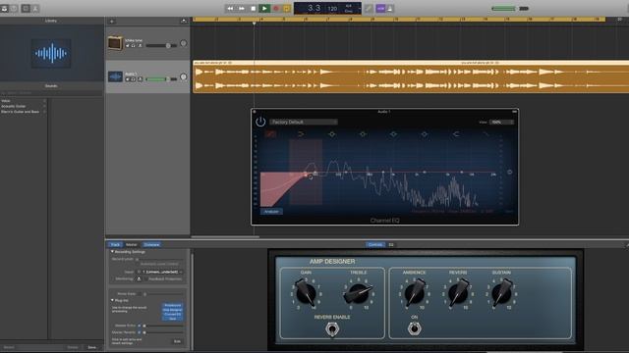Select the amp track icon thumbnail
The image size is (629, 353).
coord(115,43)
